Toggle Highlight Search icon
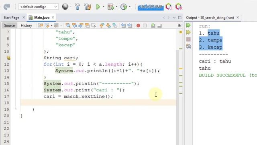The image size is (257, 145). [x=87, y=25]
